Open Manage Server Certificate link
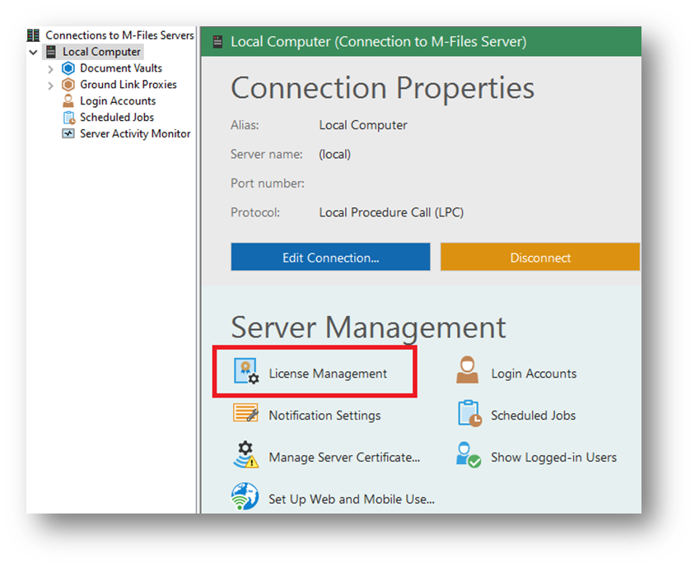This screenshot has width=695, height=567. (344, 458)
